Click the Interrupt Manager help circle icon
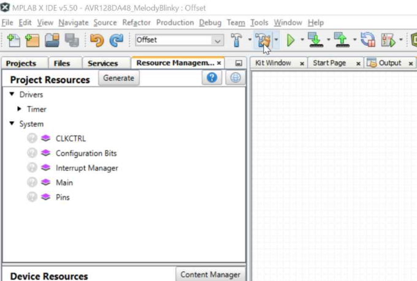 pos(32,168)
